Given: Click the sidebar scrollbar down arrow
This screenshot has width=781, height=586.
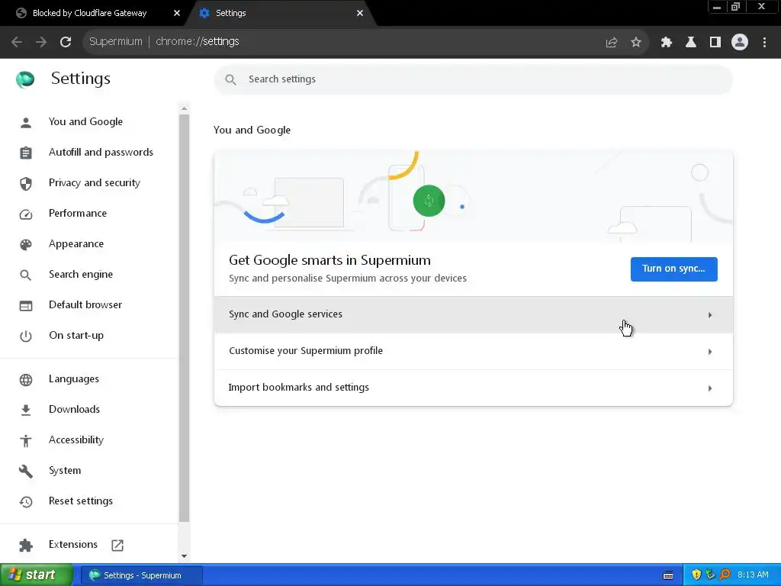Looking at the screenshot, I should point(184,556).
